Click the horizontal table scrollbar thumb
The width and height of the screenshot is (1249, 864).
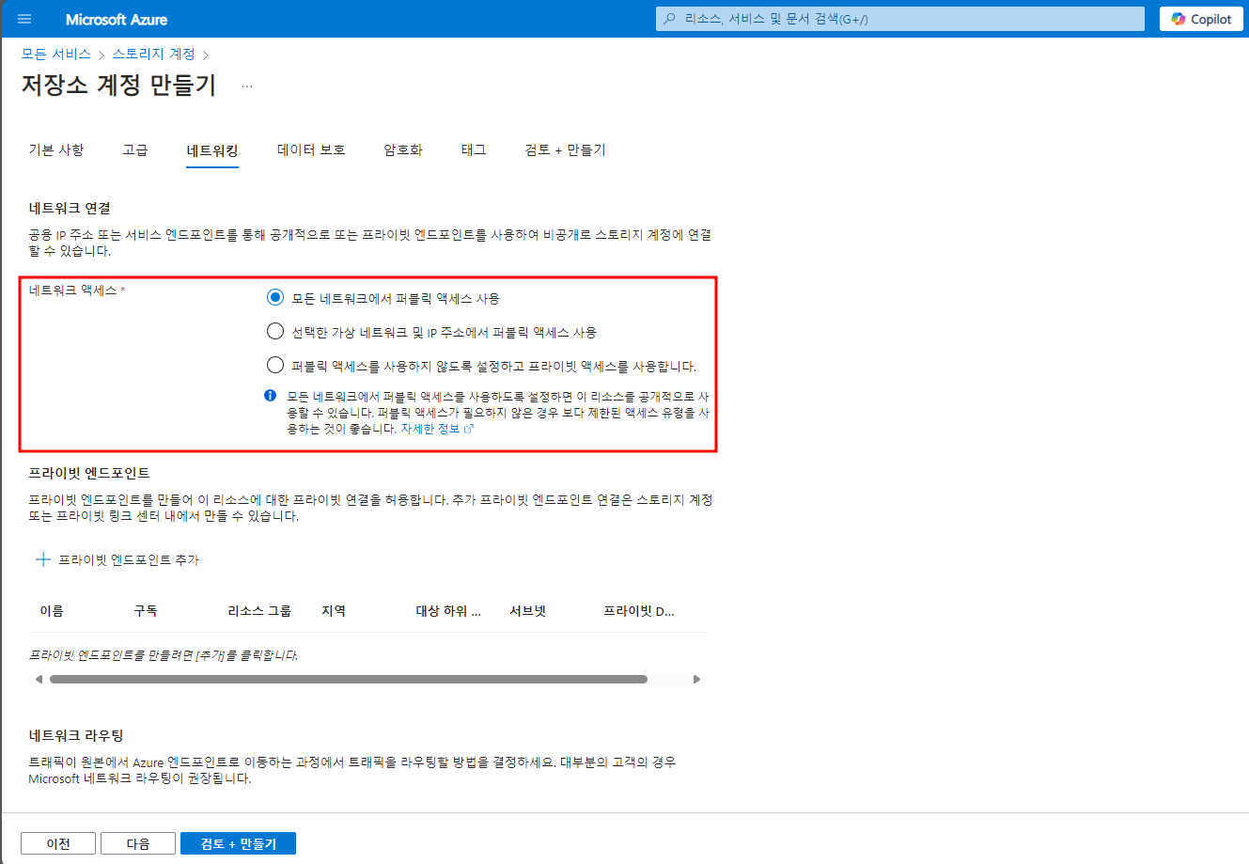349,679
